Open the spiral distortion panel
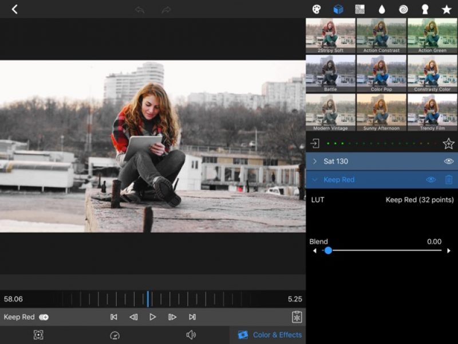Screen dimensions: 458x344 404,9
